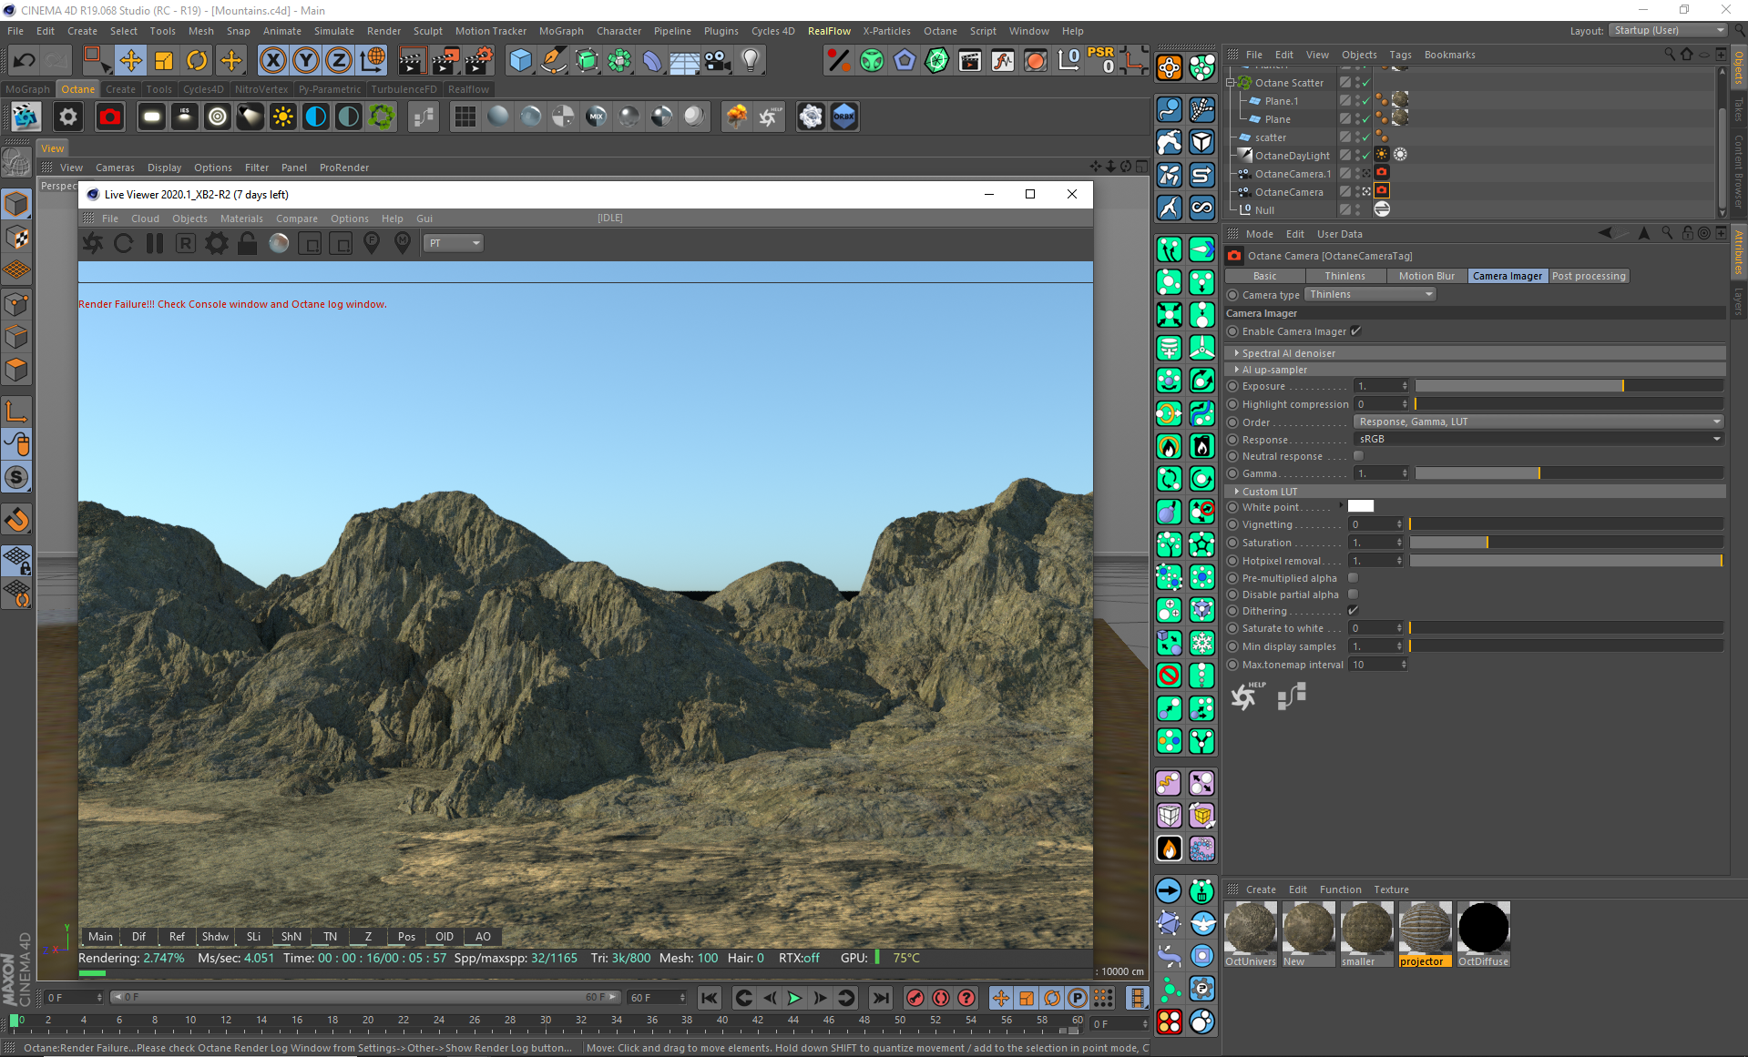The width and height of the screenshot is (1748, 1057).
Task: Click the Live Viewer clay mode sphere icon
Action: pos(280,243)
